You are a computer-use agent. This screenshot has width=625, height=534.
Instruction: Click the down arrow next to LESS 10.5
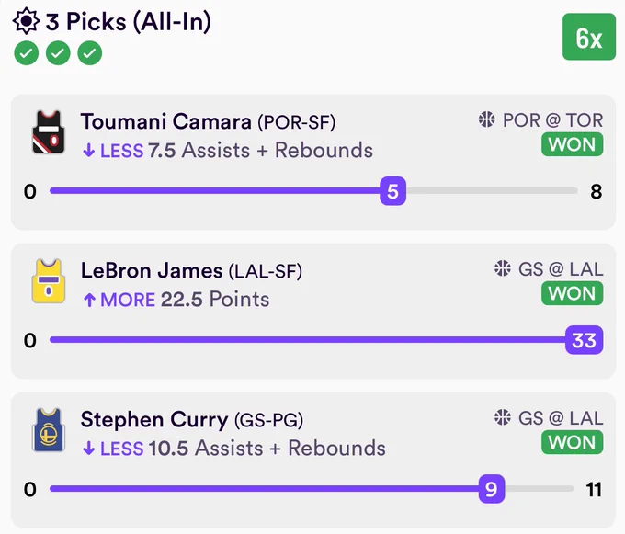pos(89,449)
